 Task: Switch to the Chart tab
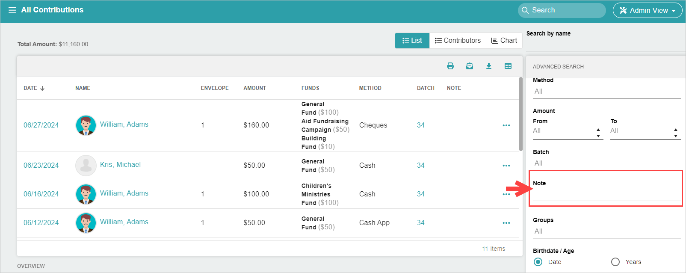click(x=504, y=41)
